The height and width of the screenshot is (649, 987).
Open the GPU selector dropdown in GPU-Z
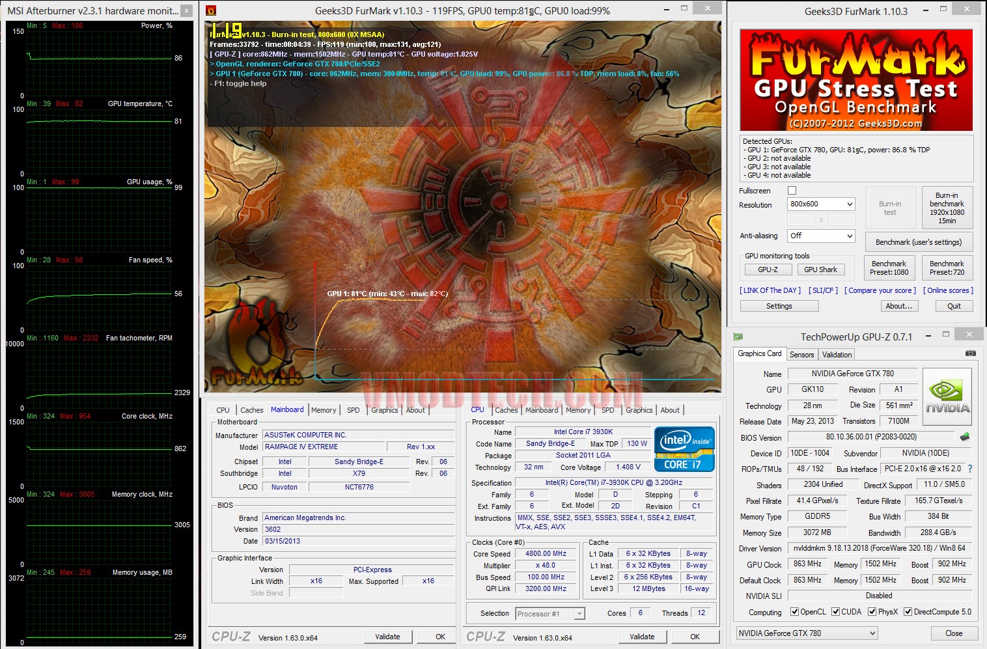point(807,633)
